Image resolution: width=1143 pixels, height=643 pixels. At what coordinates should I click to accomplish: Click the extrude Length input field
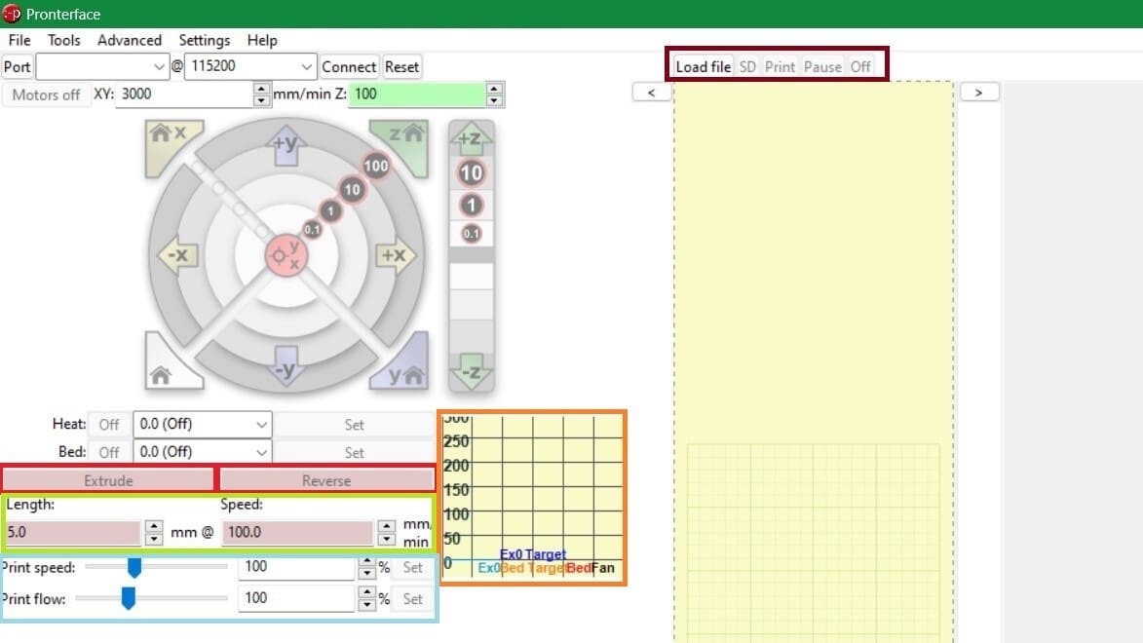pyautogui.click(x=72, y=532)
